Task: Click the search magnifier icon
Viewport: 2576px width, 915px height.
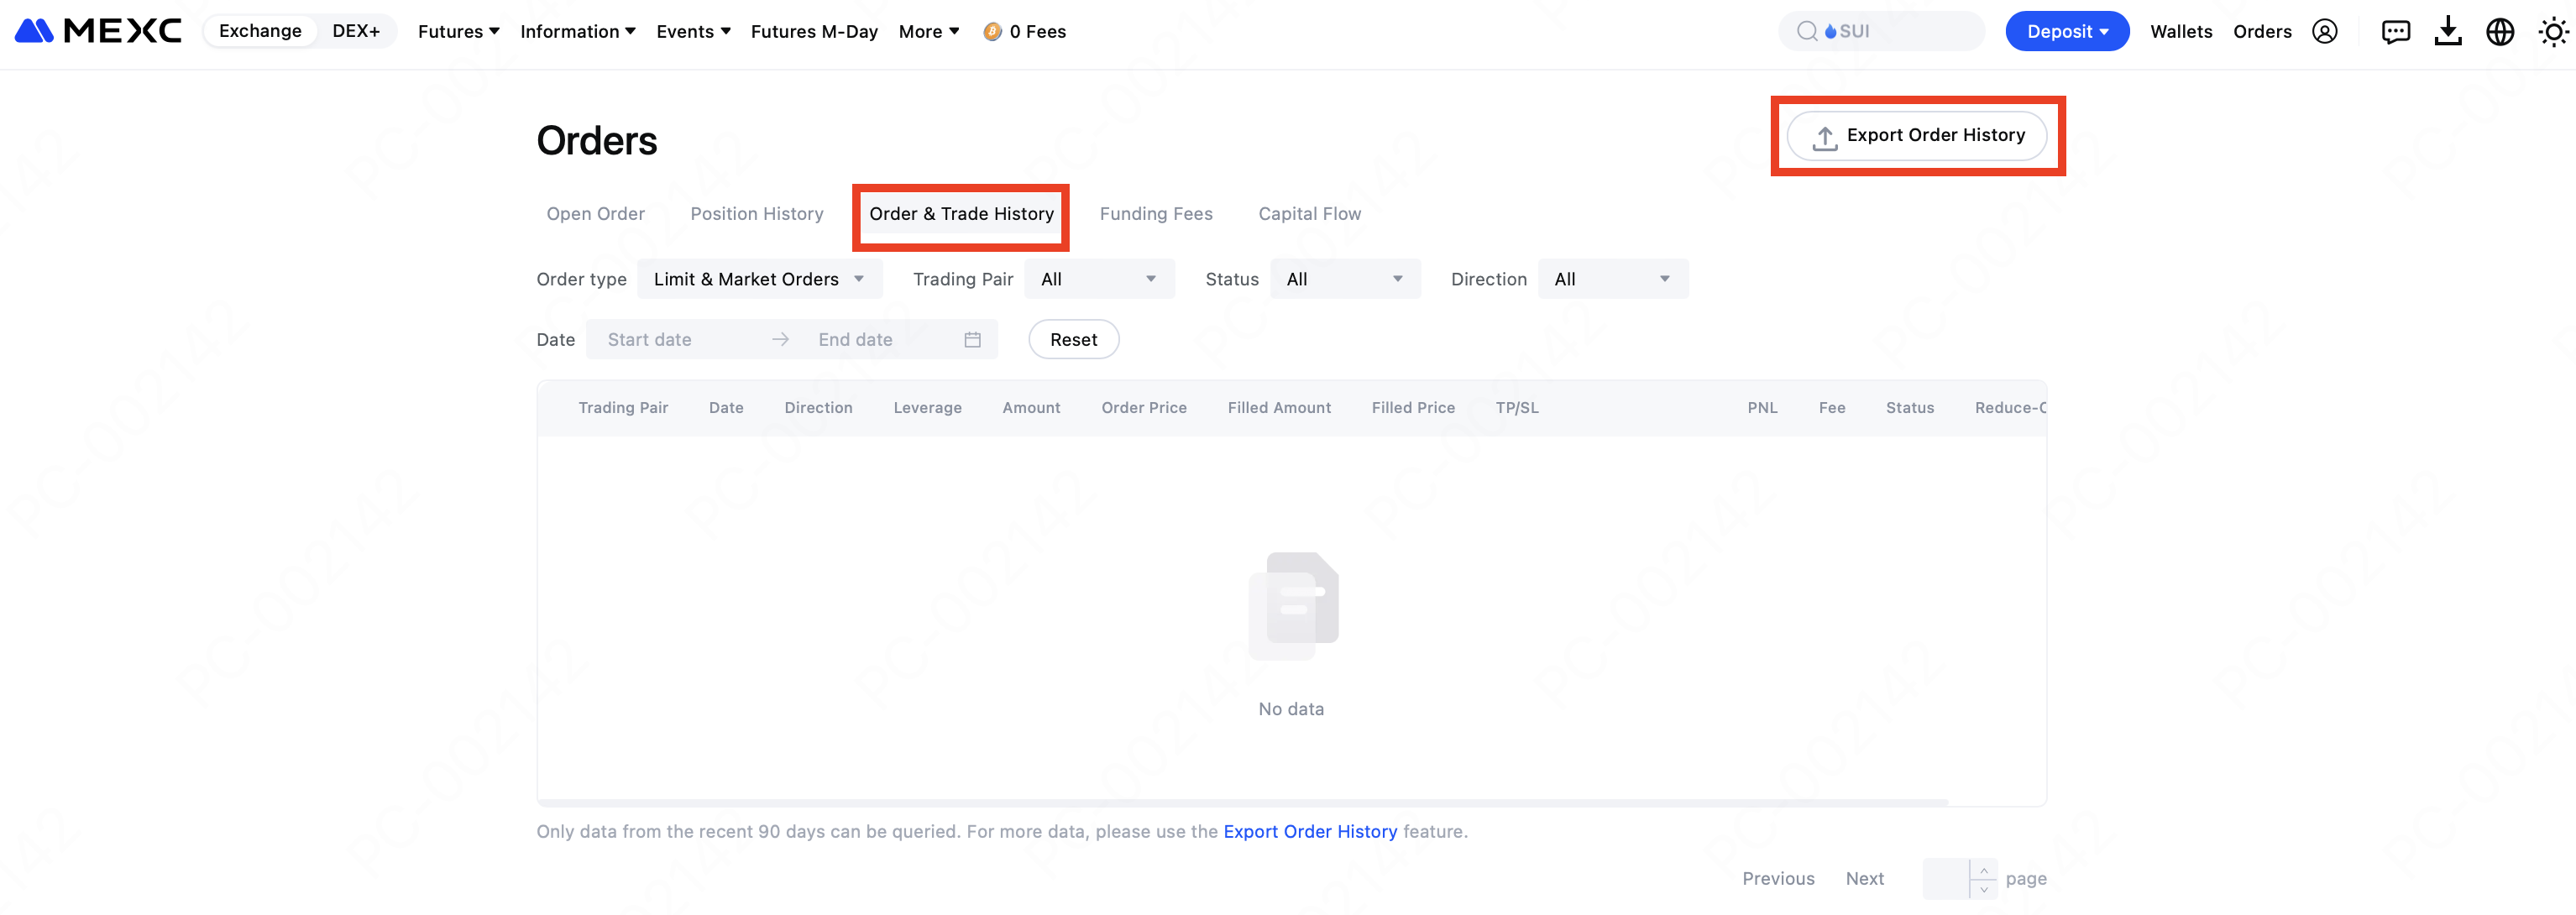Action: 1806,31
